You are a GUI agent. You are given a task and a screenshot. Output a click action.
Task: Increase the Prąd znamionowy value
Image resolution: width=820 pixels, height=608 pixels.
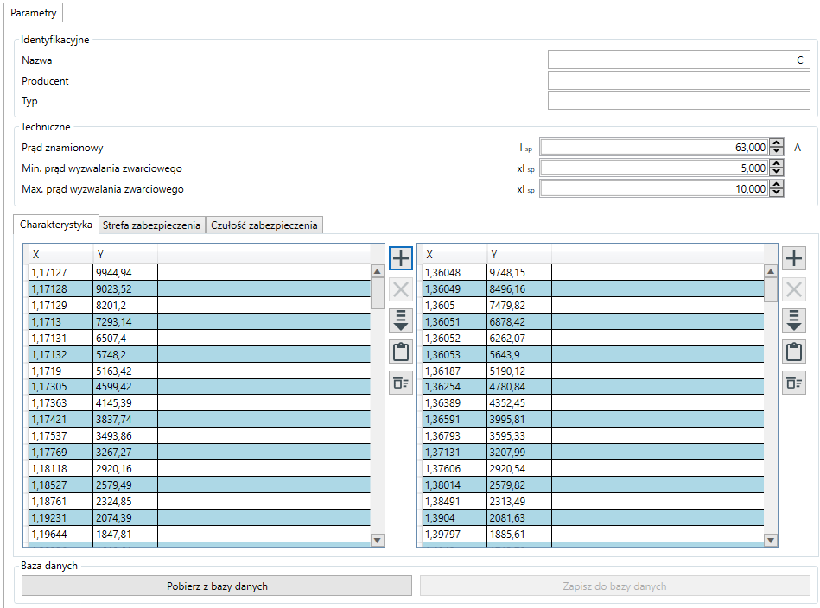[777, 143]
